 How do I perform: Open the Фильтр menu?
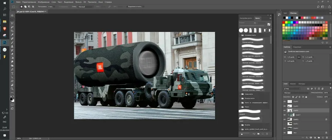point(78,2)
